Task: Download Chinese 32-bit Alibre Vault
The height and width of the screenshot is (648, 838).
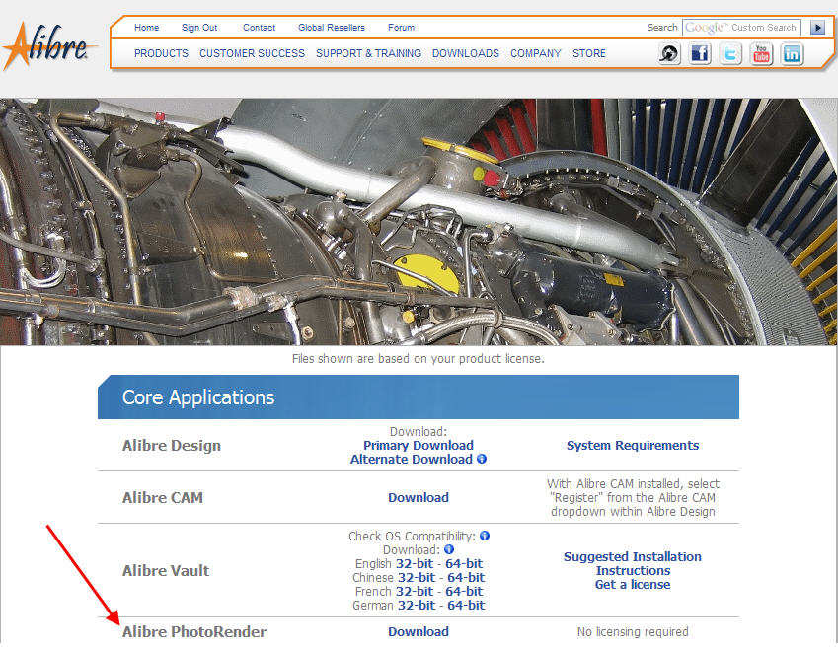Action: tap(417, 578)
